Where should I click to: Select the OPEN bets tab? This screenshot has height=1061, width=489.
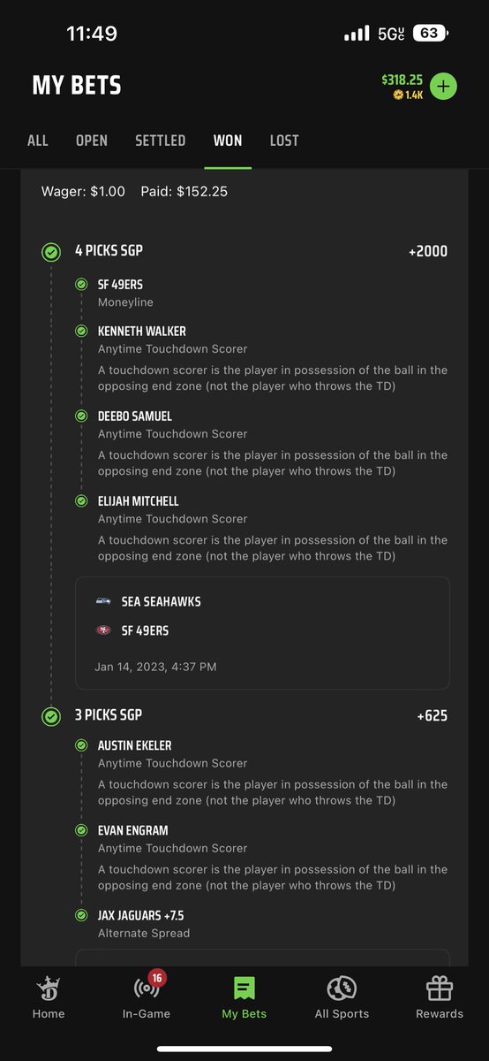[x=92, y=141]
